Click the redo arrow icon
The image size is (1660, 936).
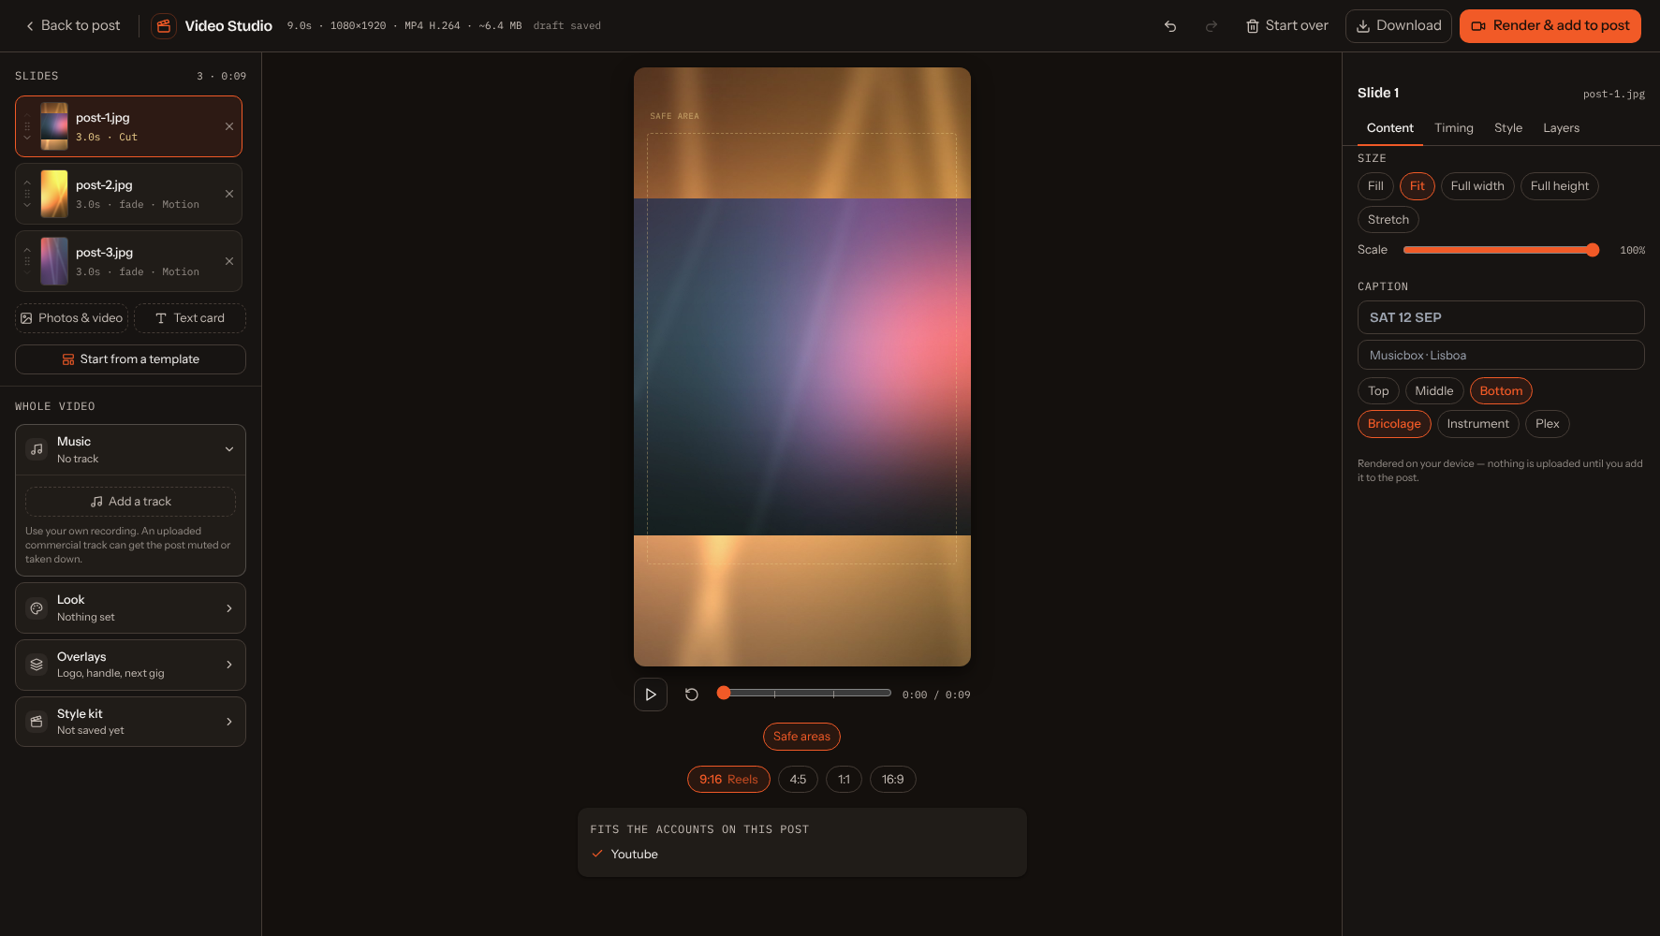pos(1211,26)
